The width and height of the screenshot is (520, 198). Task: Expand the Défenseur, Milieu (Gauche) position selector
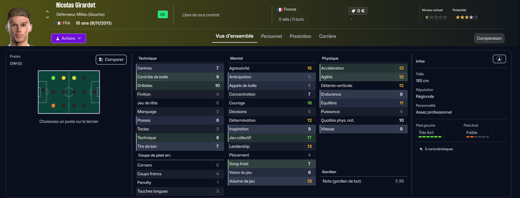(x=81, y=14)
